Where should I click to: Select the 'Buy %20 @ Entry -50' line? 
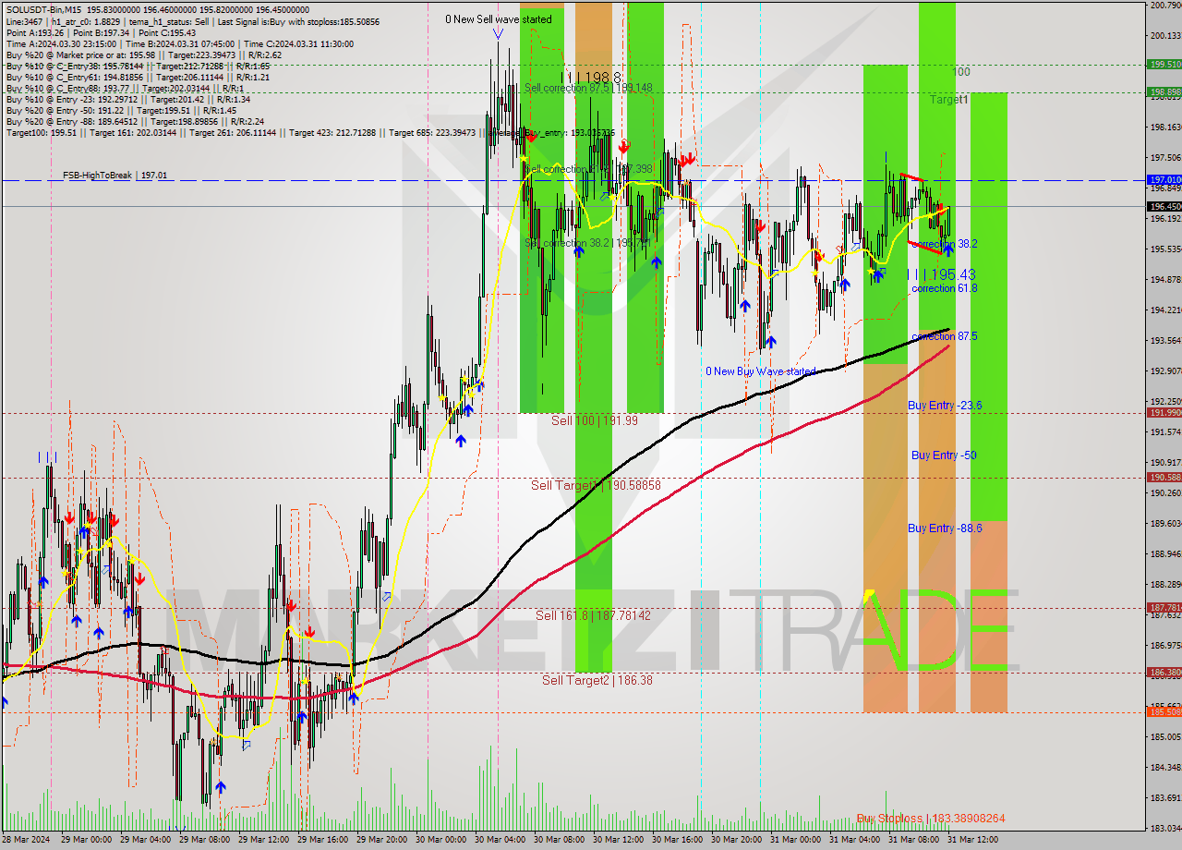pyautogui.click(x=123, y=111)
